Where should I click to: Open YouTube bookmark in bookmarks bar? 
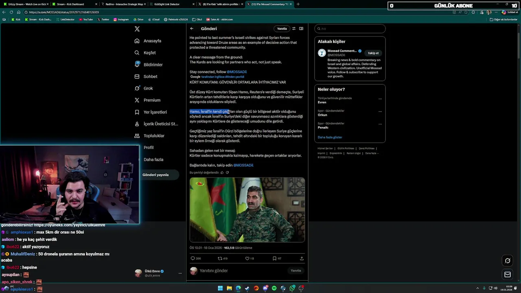click(x=86, y=20)
